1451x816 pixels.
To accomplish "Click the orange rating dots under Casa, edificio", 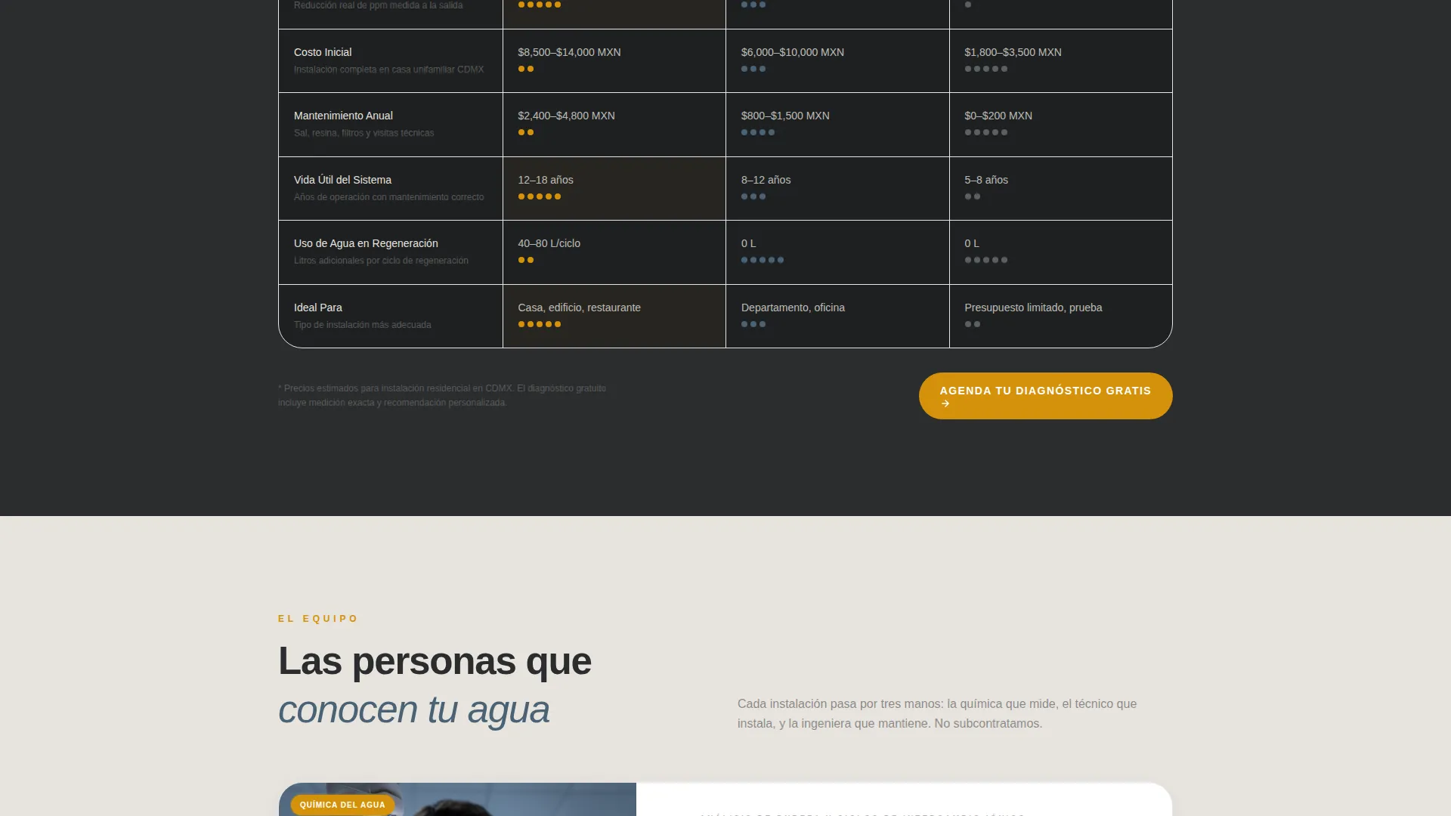I will click(540, 324).
